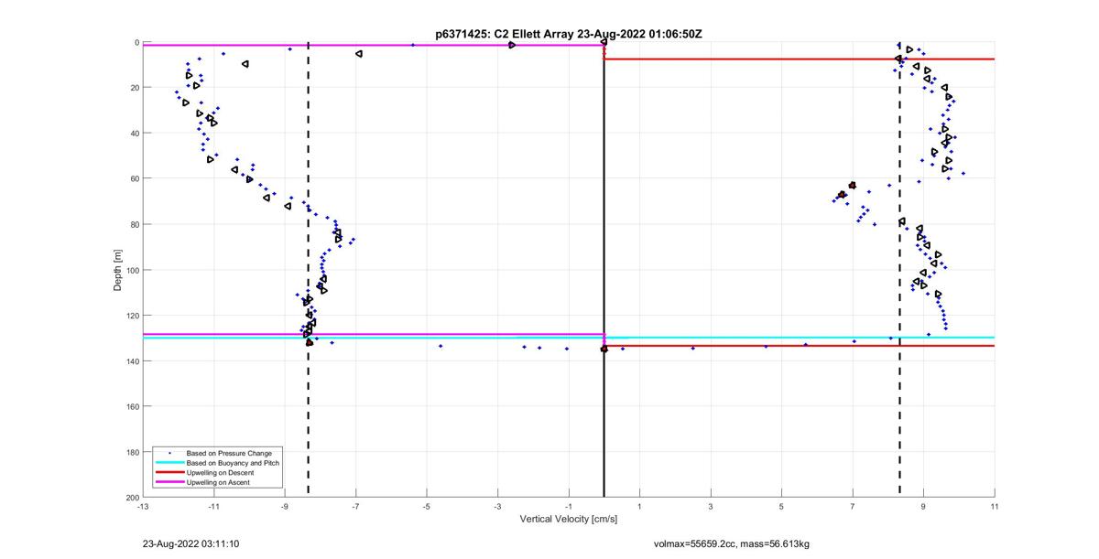Click the timestamp '23-Aug-2022 03:11:10' below the plot
Viewport: 1099px width, 559px height.
click(x=191, y=543)
